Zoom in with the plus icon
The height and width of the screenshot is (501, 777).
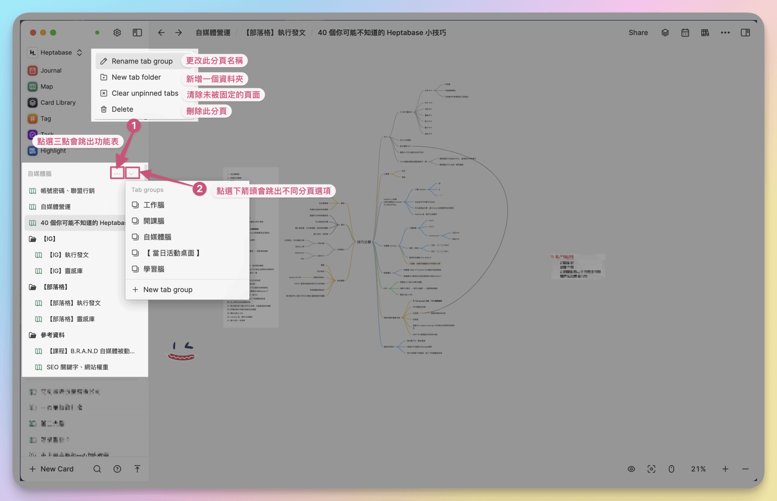click(x=725, y=469)
